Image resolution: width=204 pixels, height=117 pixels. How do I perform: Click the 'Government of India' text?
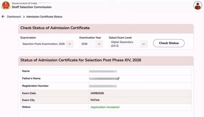(x=24, y=3)
